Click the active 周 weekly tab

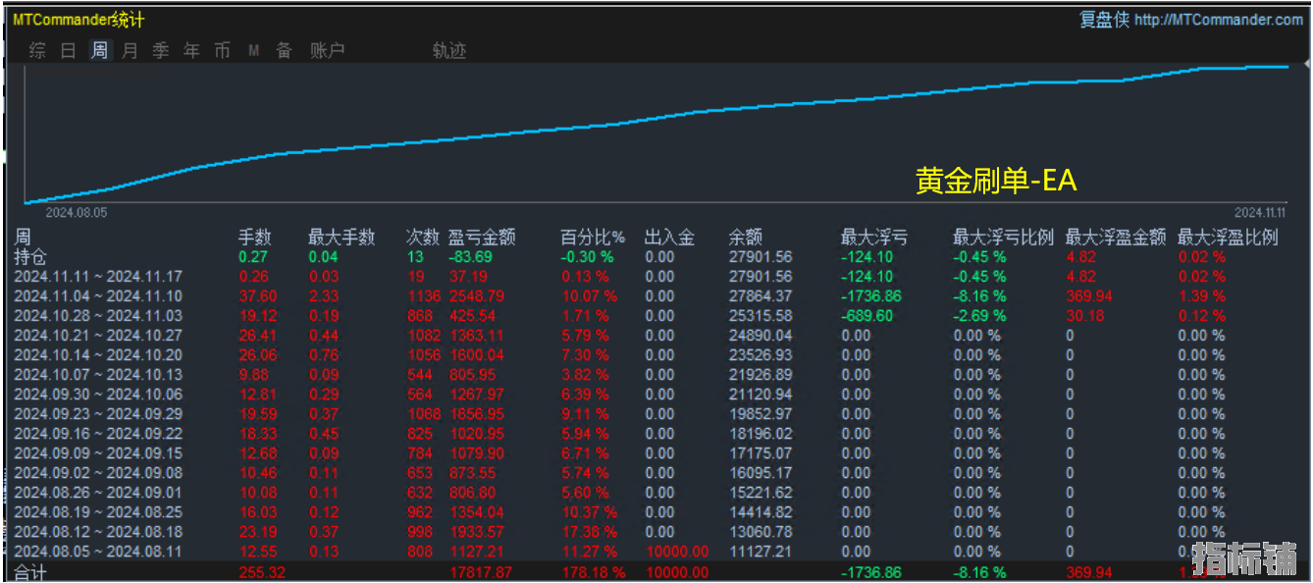coord(99,50)
